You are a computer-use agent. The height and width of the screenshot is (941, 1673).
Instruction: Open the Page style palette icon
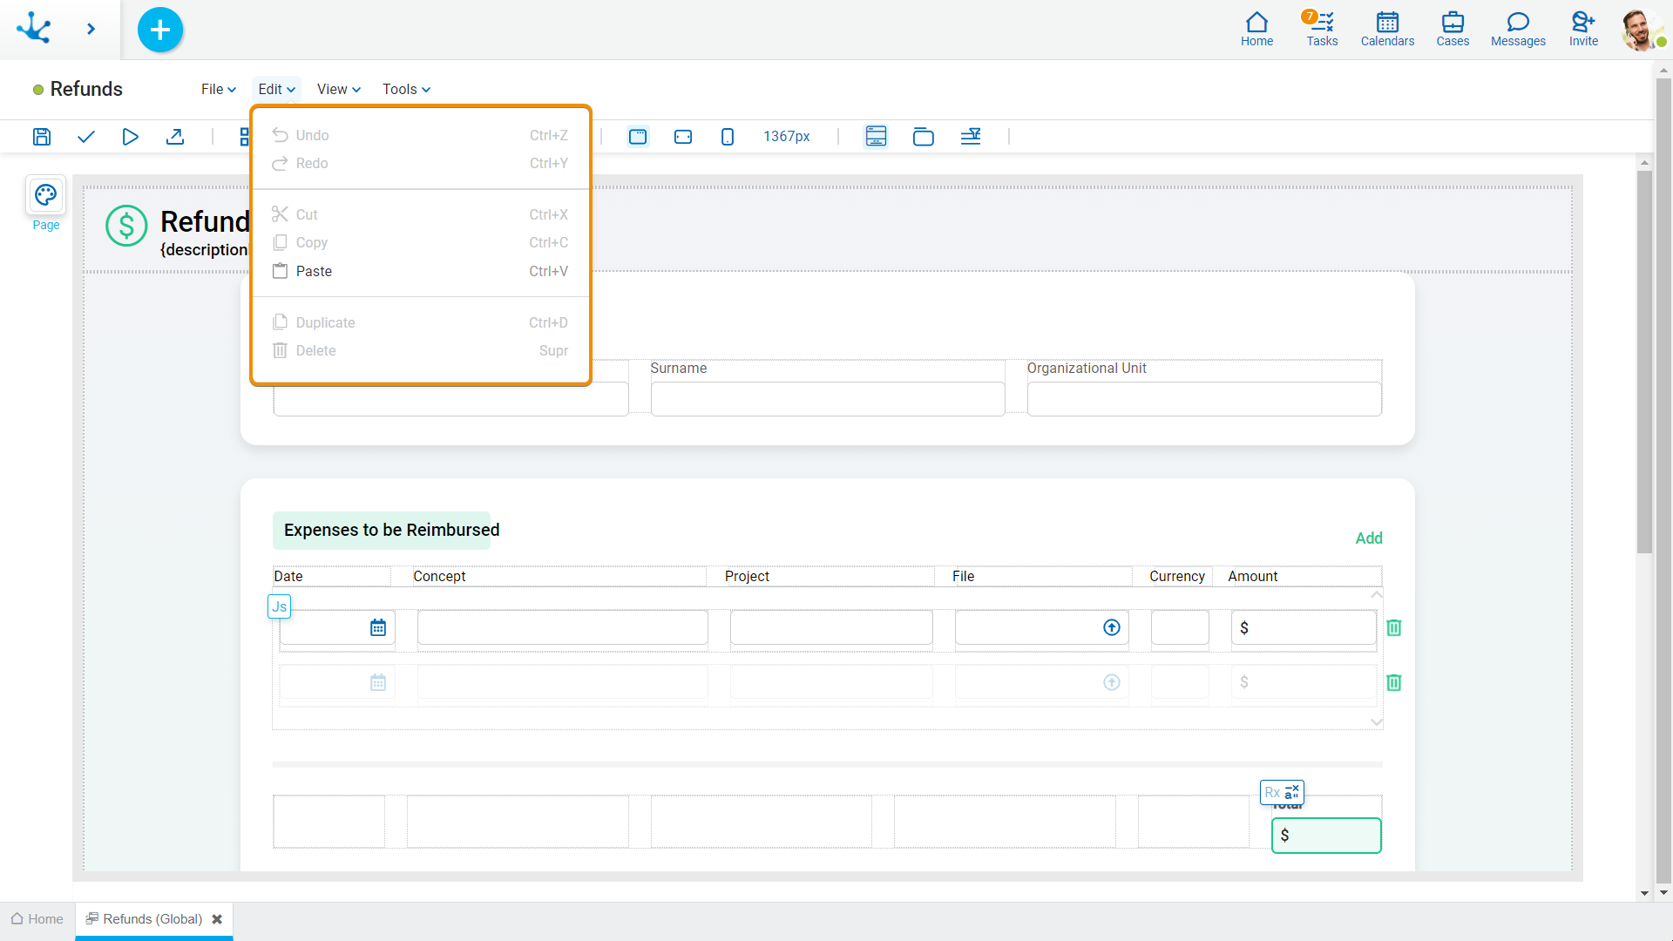click(46, 195)
